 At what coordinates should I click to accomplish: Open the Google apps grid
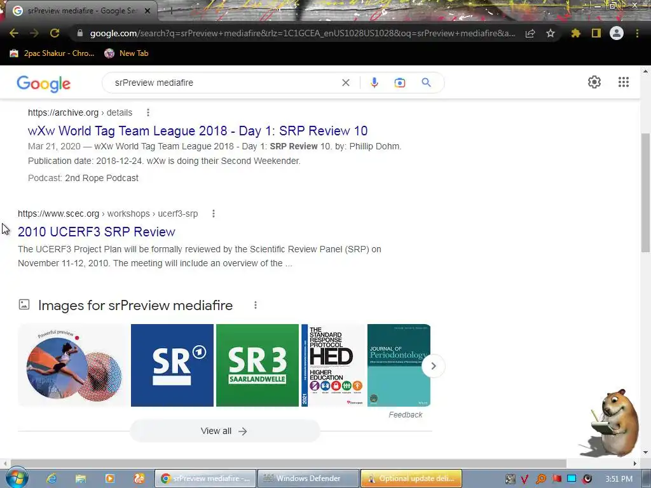(624, 82)
